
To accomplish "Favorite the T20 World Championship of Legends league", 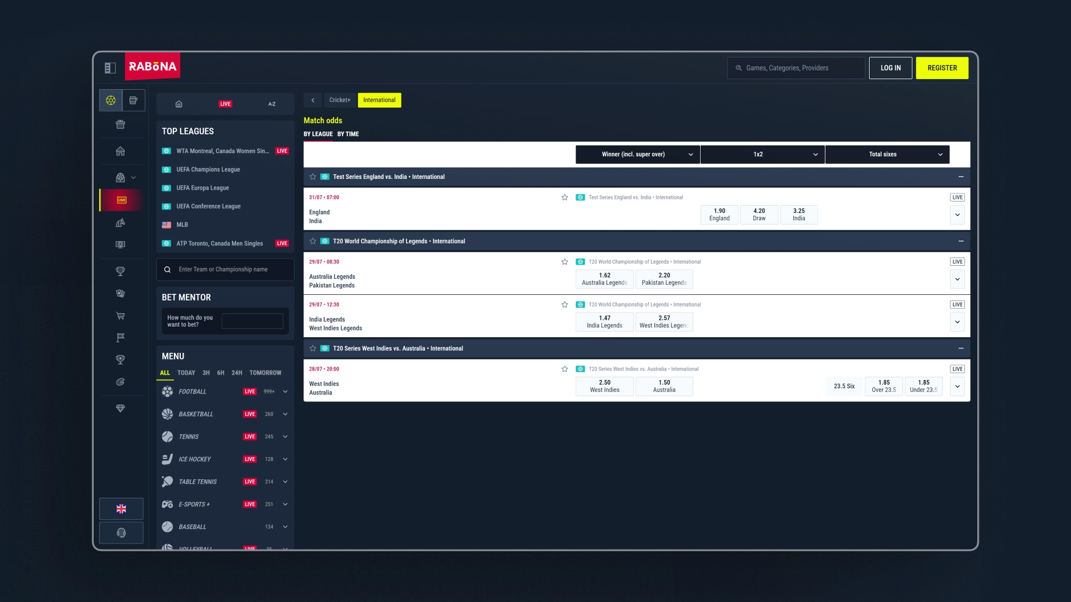I will coord(313,241).
